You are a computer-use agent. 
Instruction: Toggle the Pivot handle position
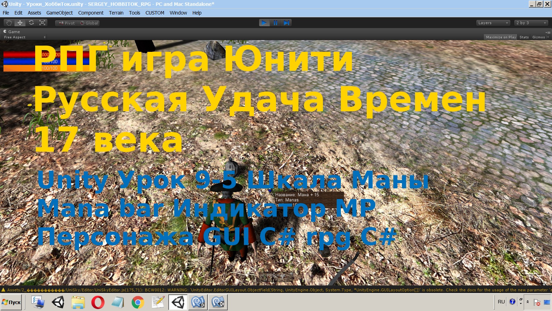point(67,23)
